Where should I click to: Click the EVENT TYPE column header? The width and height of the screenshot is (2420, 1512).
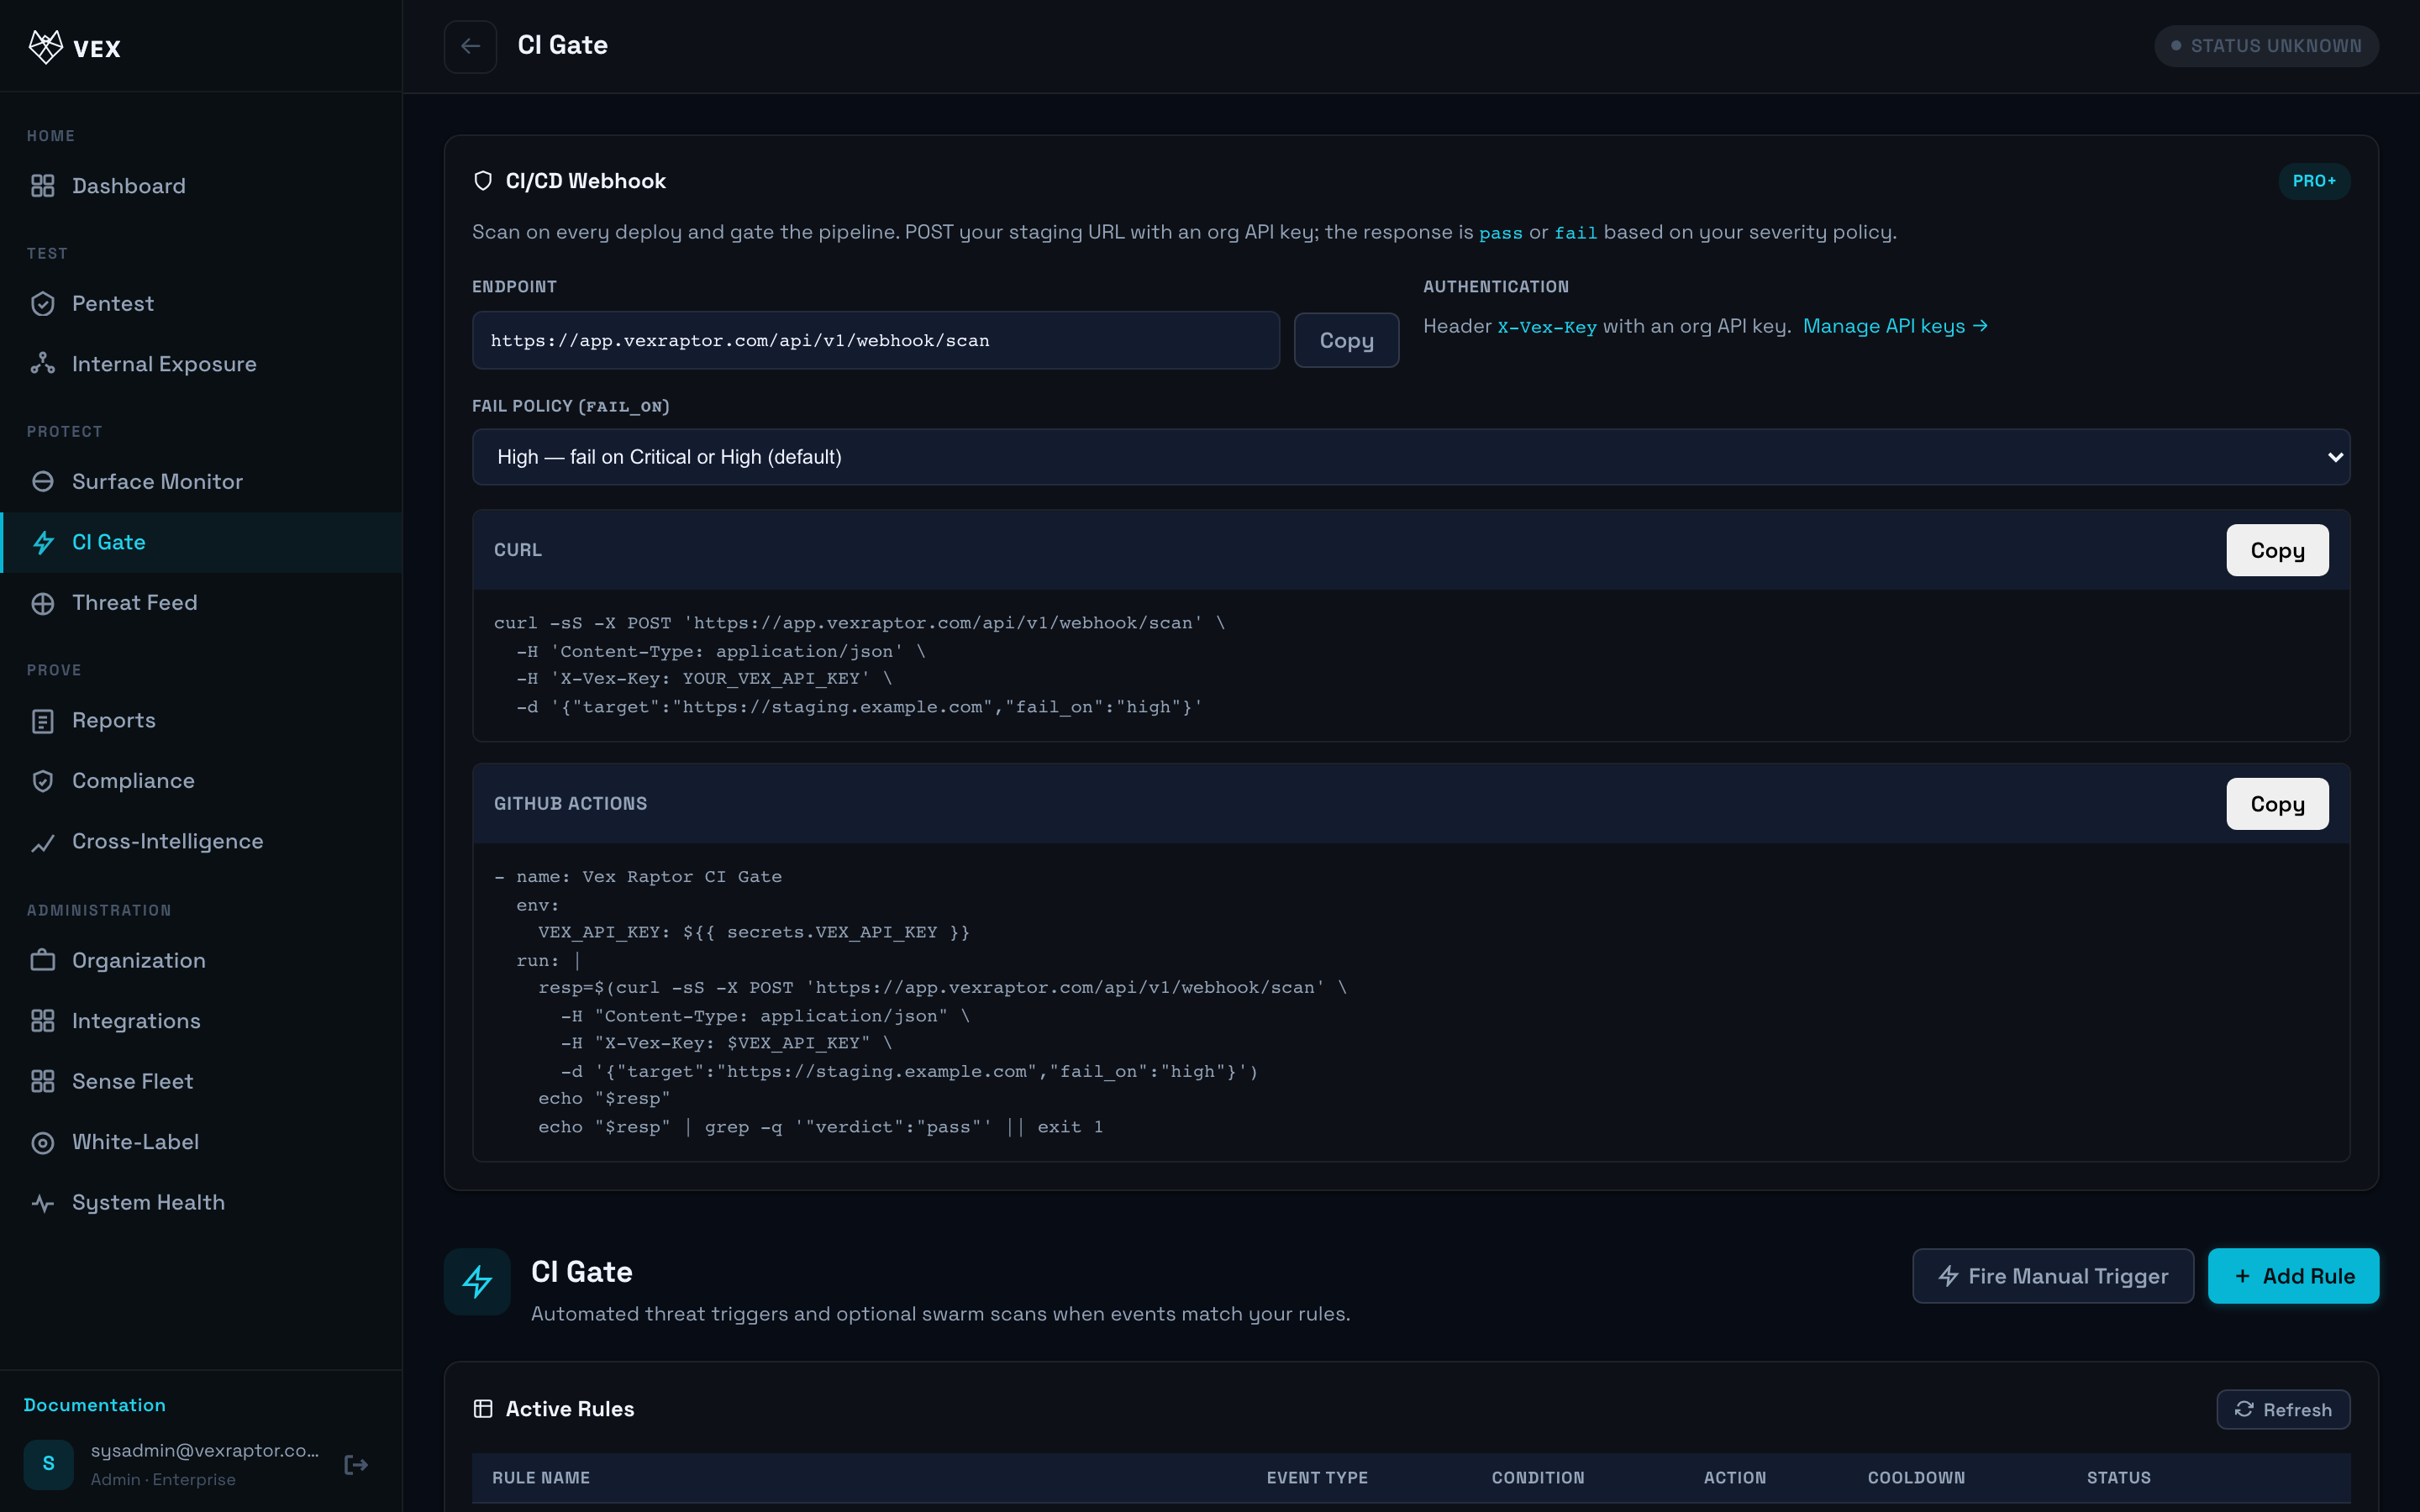(x=1317, y=1478)
